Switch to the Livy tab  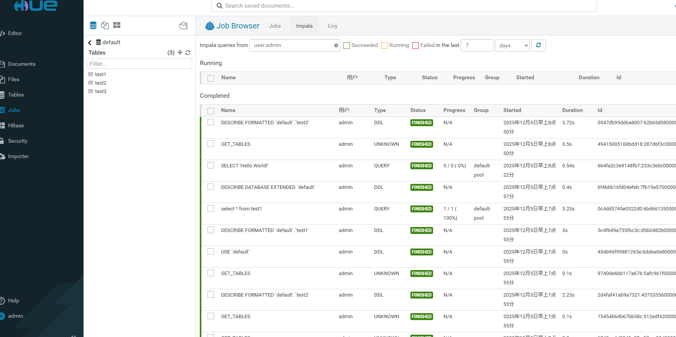pos(333,26)
